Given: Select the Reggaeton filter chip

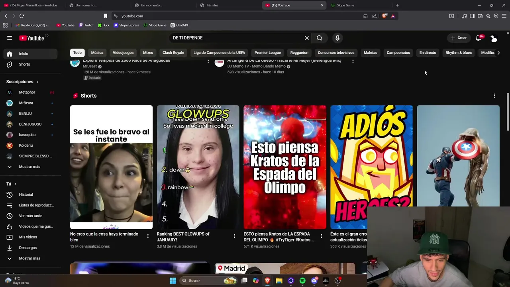Looking at the screenshot, I should 299,53.
